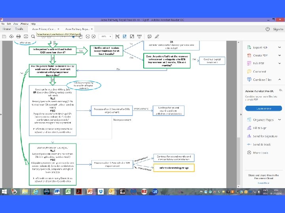Image resolution: width=285 pixels, height=213 pixels.
Task: Collapse the Combine Files chevron
Action: click(x=279, y=80)
